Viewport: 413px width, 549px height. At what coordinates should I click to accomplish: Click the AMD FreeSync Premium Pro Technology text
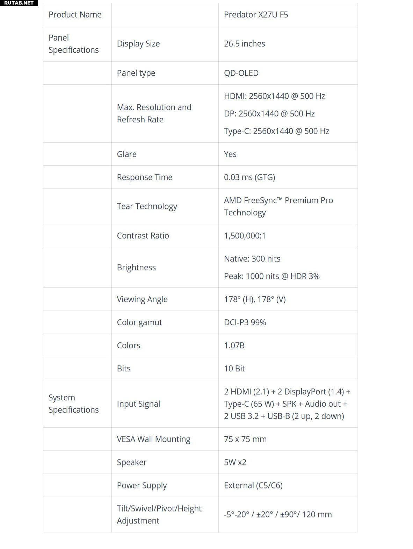(x=278, y=206)
